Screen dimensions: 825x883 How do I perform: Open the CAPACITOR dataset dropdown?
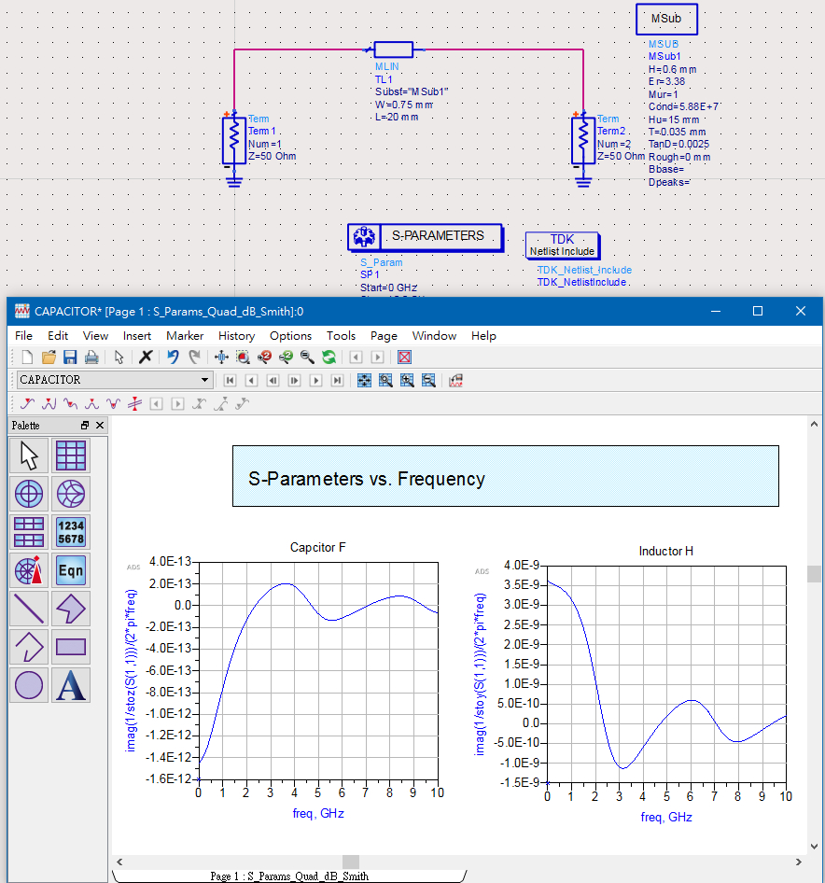205,380
